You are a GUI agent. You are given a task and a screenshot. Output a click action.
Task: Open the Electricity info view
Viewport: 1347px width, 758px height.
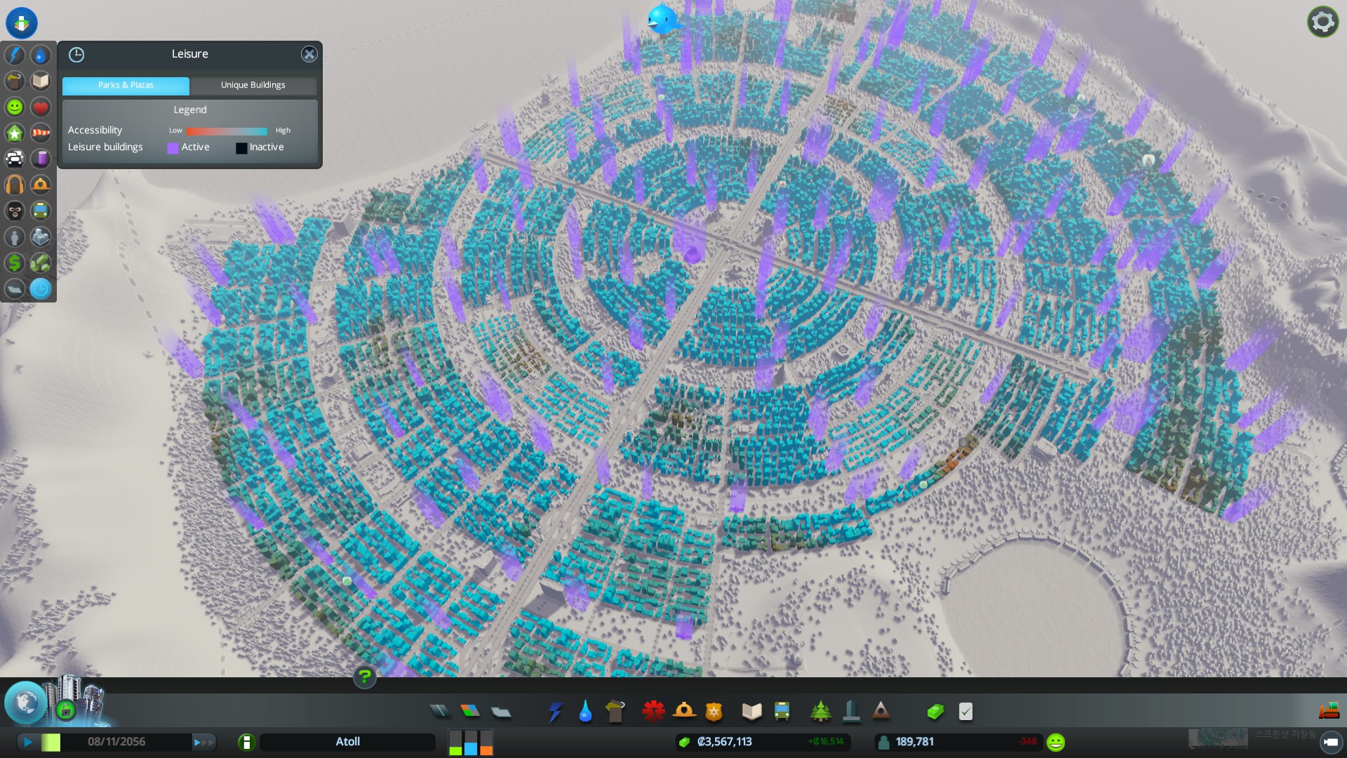coord(15,55)
